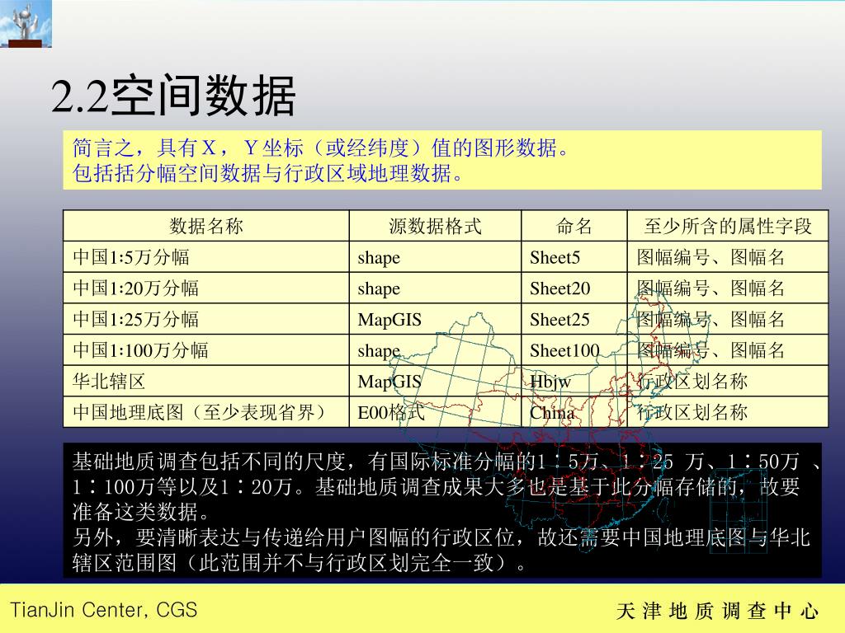
Task: Click the line "包括括分幅空间数据与行政区域地理数据"
Action: point(268,173)
